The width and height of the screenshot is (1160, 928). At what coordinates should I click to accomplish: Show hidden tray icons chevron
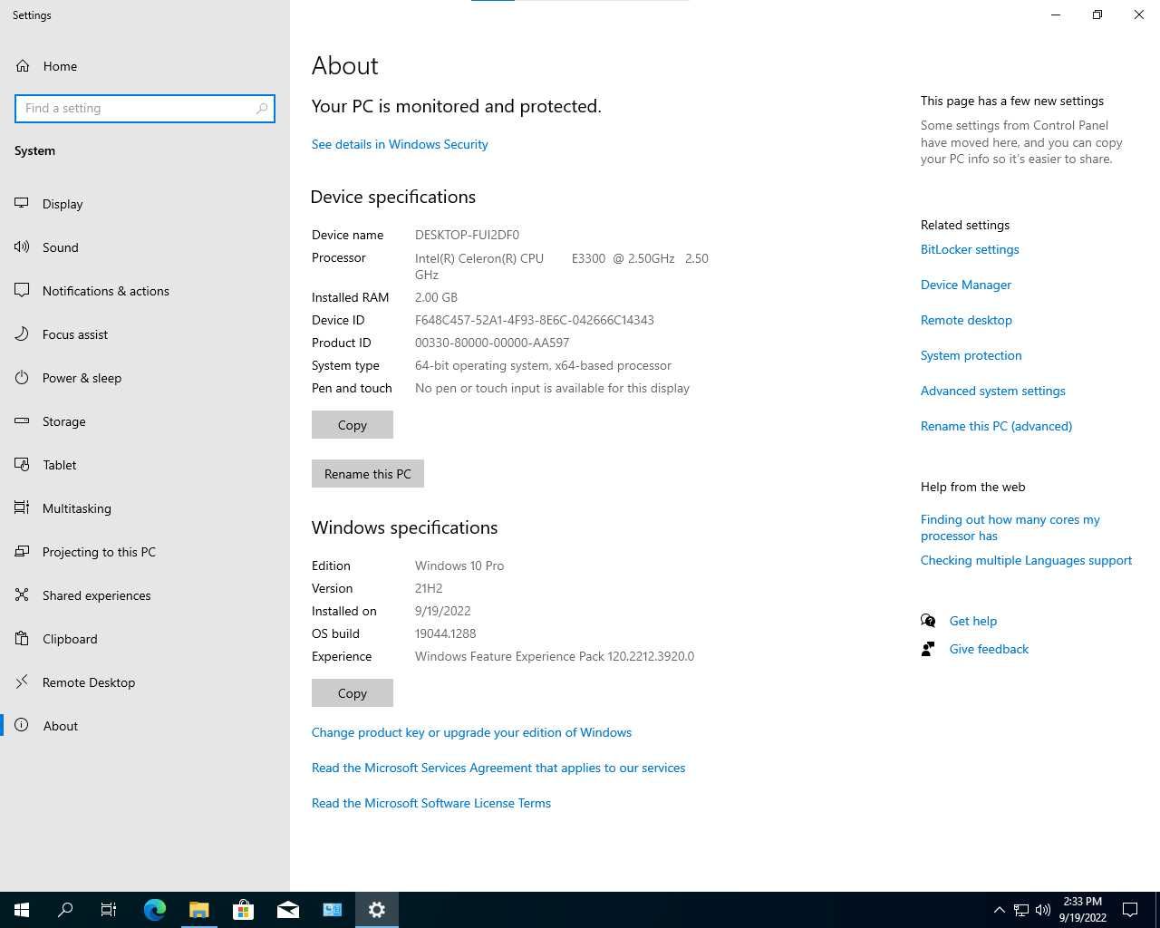point(999,910)
